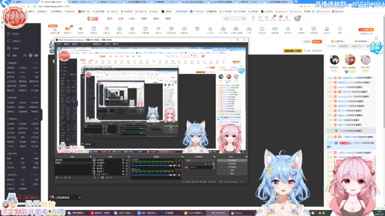Move the selected source up
The image size is (385, 216).
pos(107,177)
